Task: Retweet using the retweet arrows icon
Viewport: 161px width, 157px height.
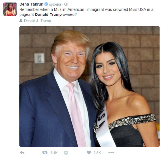Action: (x=45, y=152)
